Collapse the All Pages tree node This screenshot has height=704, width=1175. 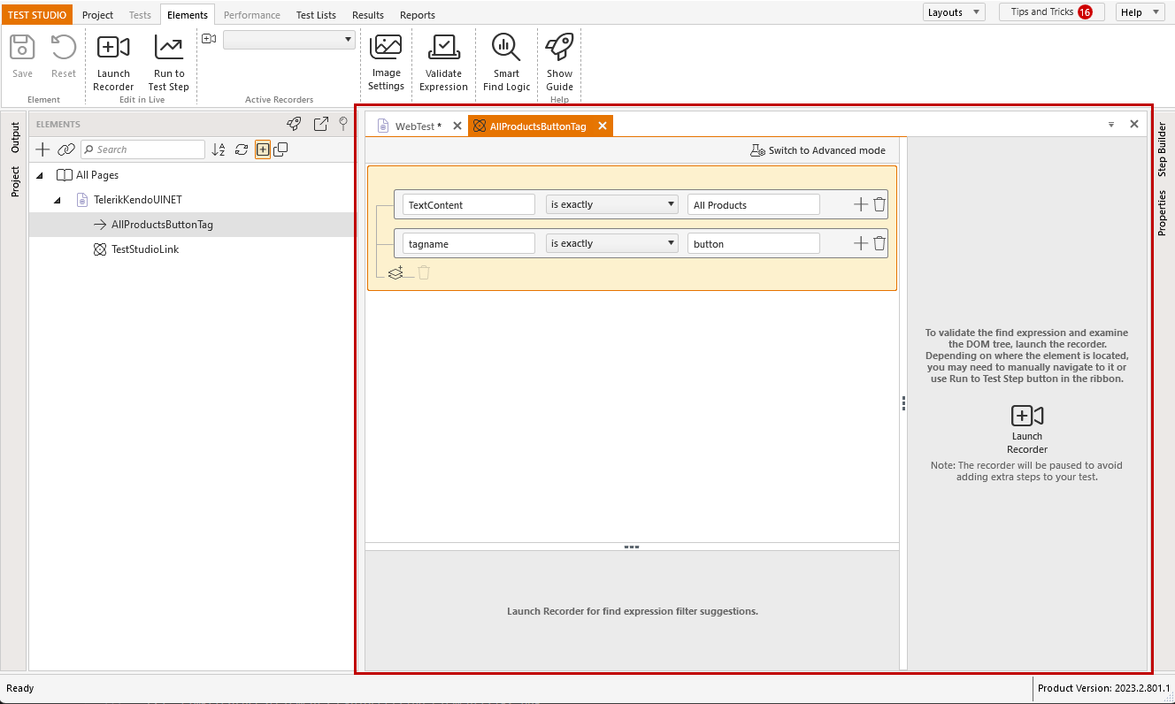40,175
